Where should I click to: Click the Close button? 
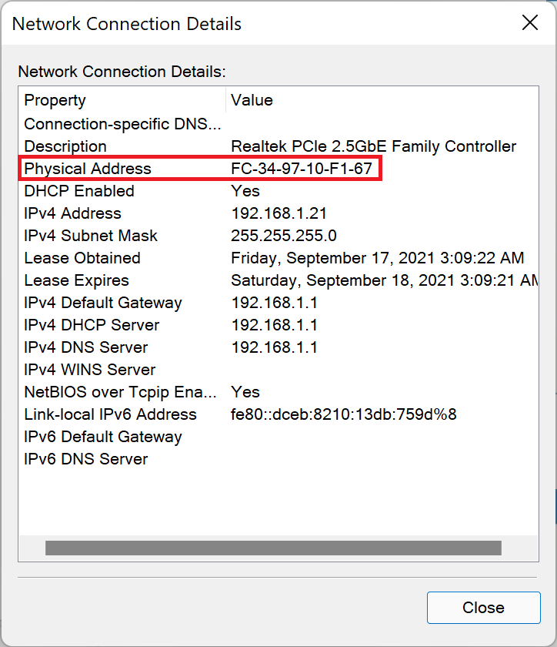pyautogui.click(x=483, y=607)
